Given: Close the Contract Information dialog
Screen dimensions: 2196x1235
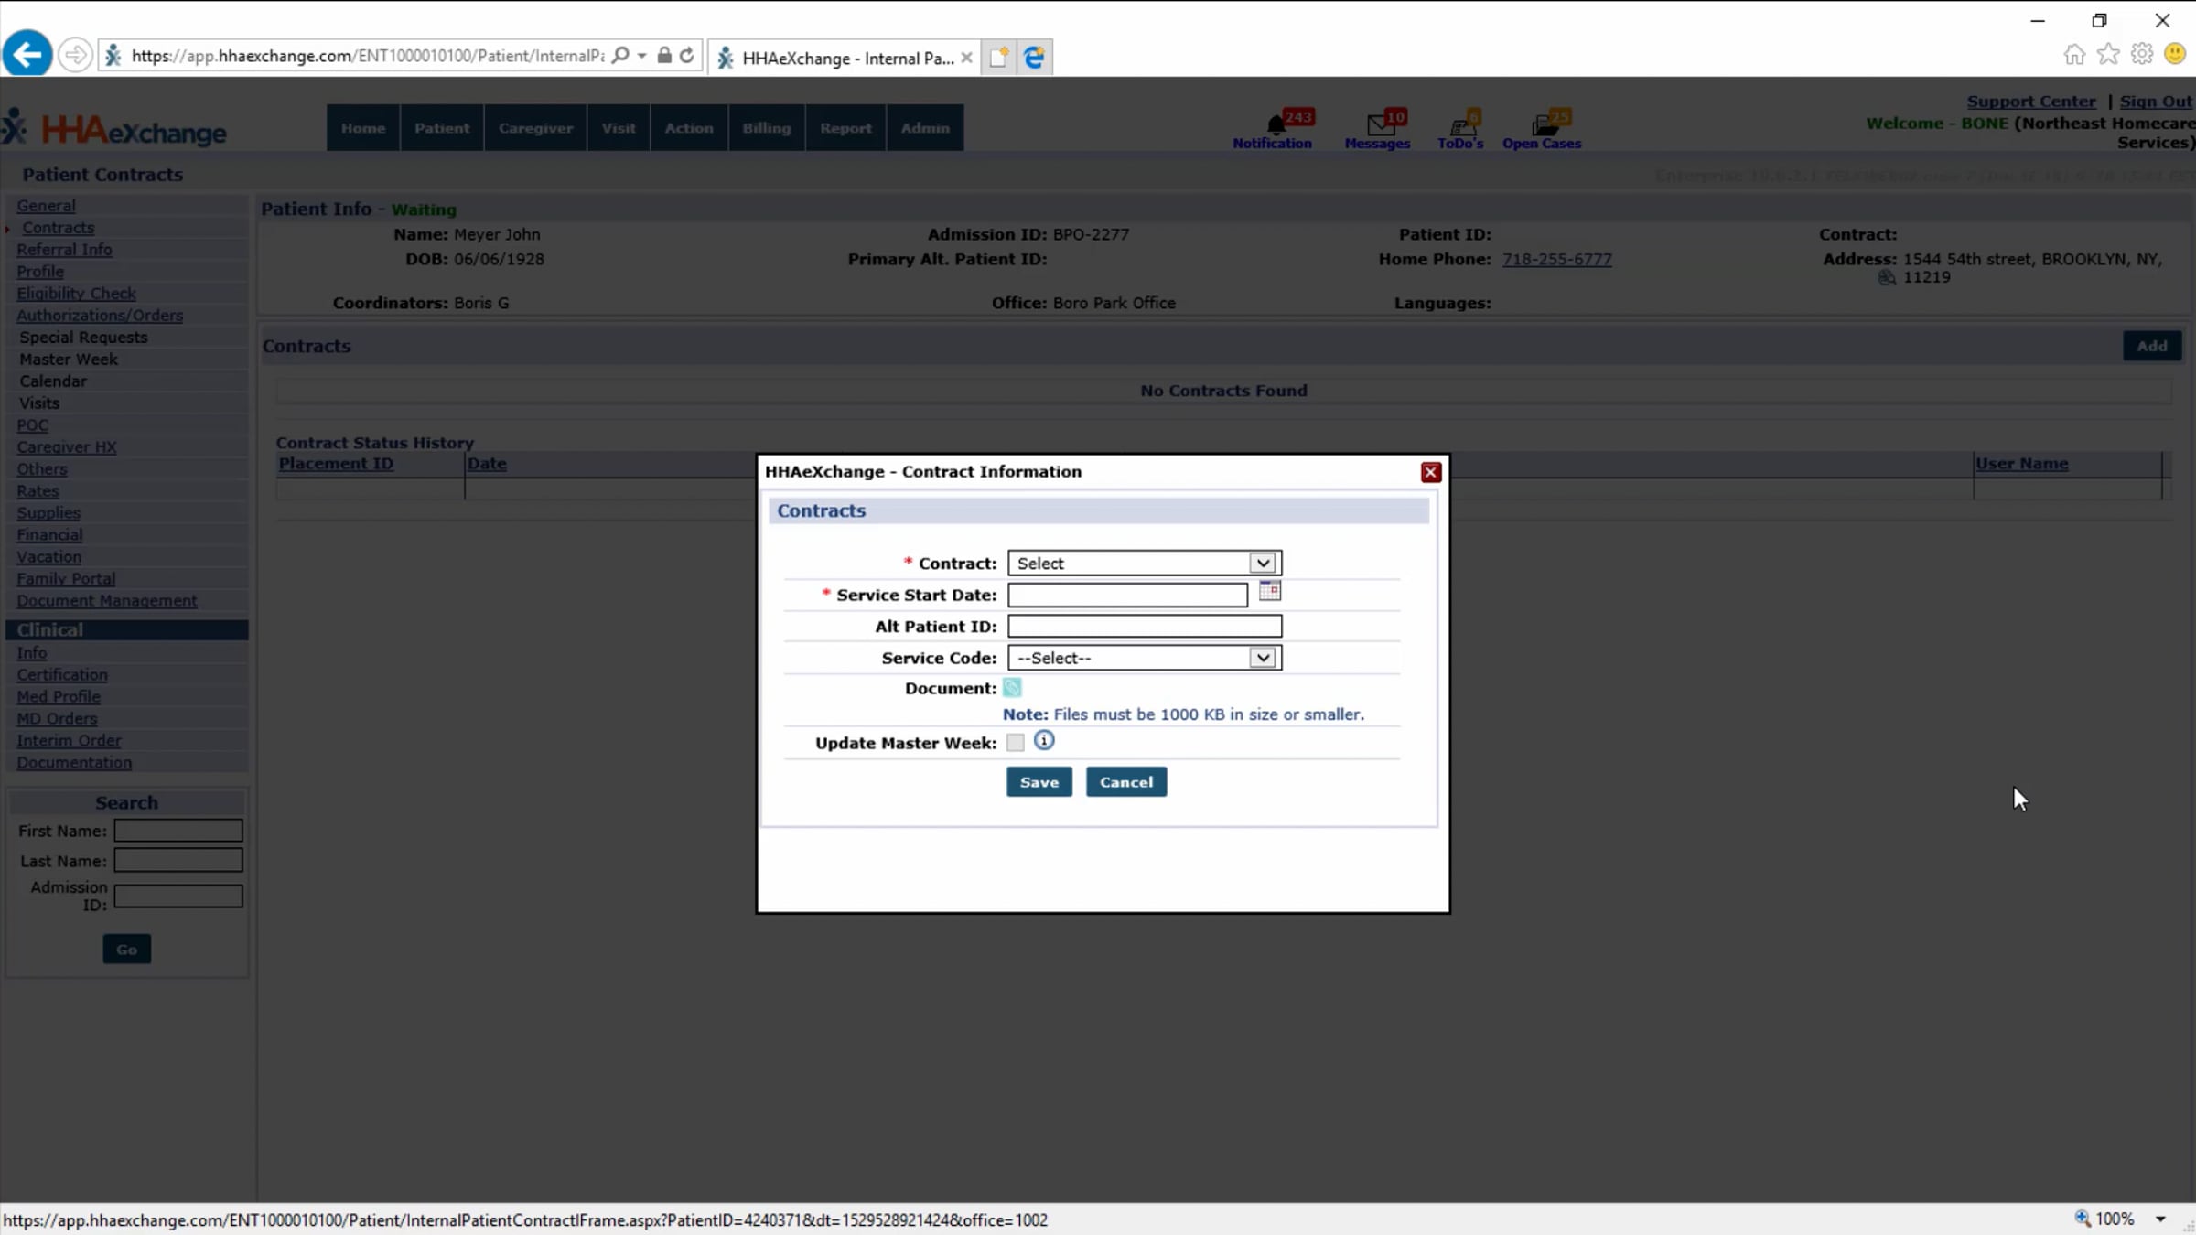Looking at the screenshot, I should pyautogui.click(x=1431, y=472).
